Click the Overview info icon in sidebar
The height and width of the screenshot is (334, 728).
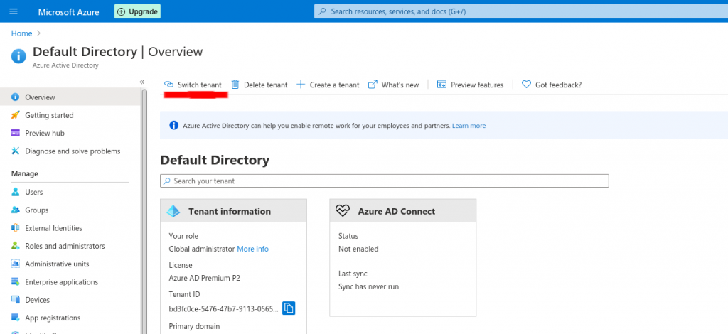point(16,97)
